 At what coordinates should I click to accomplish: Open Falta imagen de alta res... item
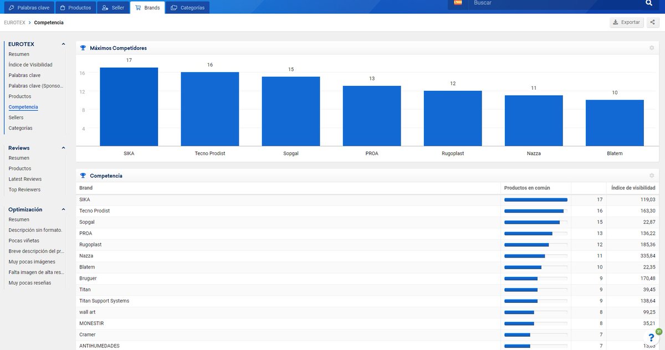tap(36, 272)
